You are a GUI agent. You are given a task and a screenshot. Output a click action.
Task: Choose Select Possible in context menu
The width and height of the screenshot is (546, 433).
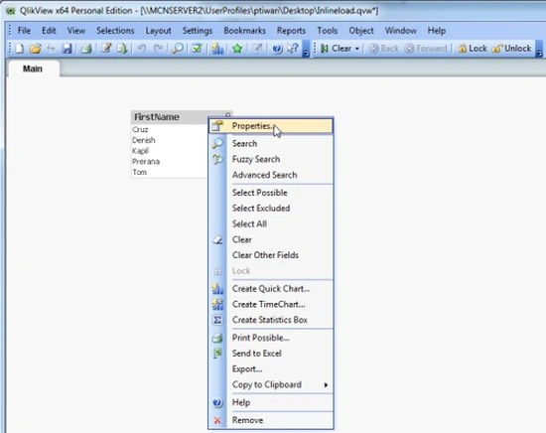click(271, 193)
